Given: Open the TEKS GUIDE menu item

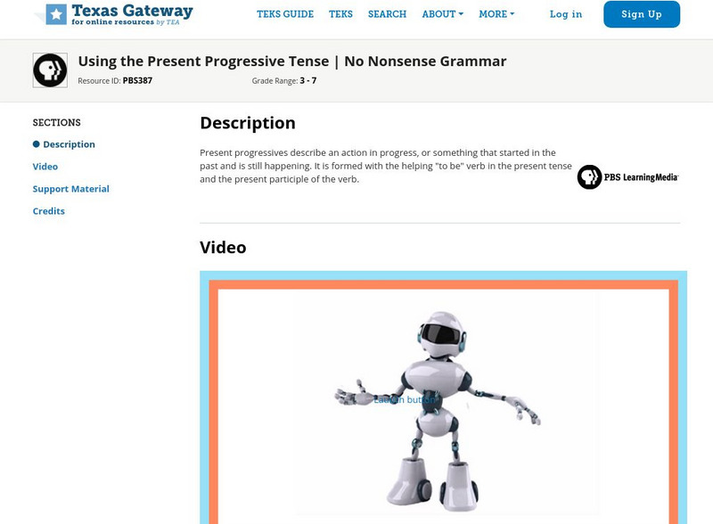Looking at the screenshot, I should click(x=285, y=14).
